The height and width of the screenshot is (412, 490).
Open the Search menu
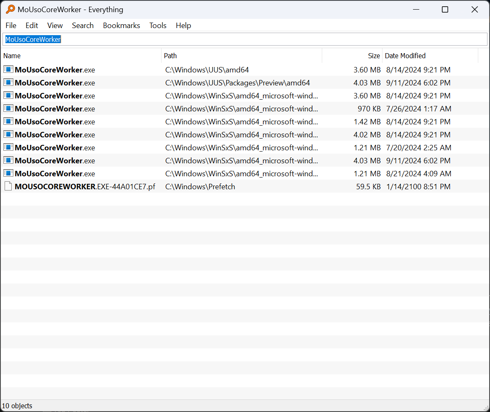point(83,25)
